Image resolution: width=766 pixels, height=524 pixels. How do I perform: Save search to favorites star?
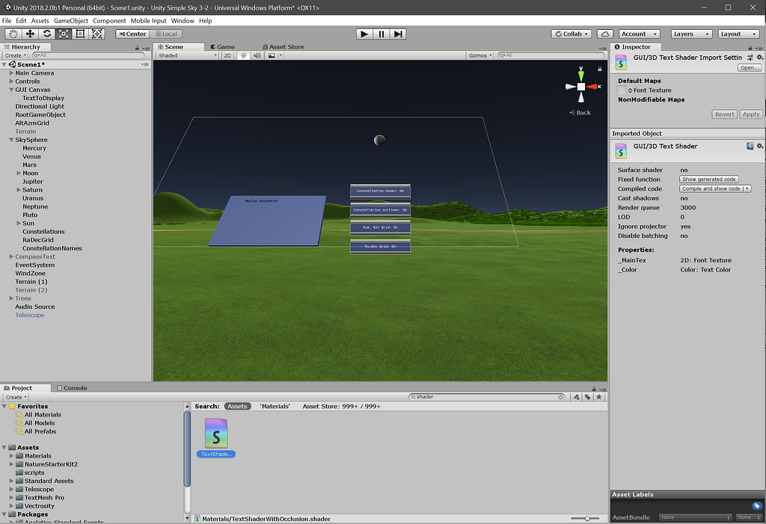coord(599,397)
